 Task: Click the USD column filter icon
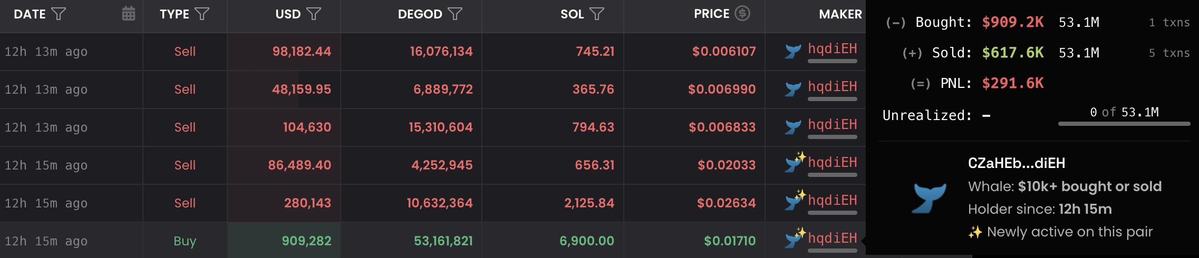[x=314, y=14]
